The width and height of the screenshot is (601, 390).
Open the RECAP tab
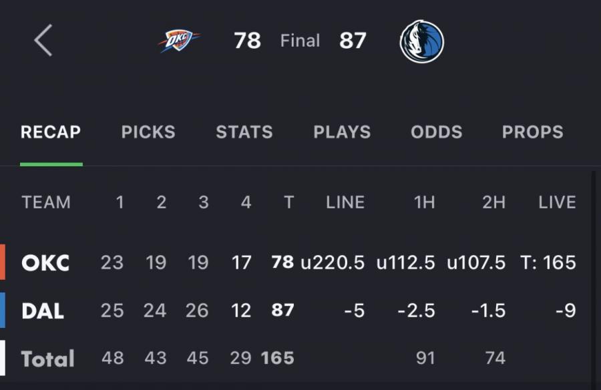(51, 132)
